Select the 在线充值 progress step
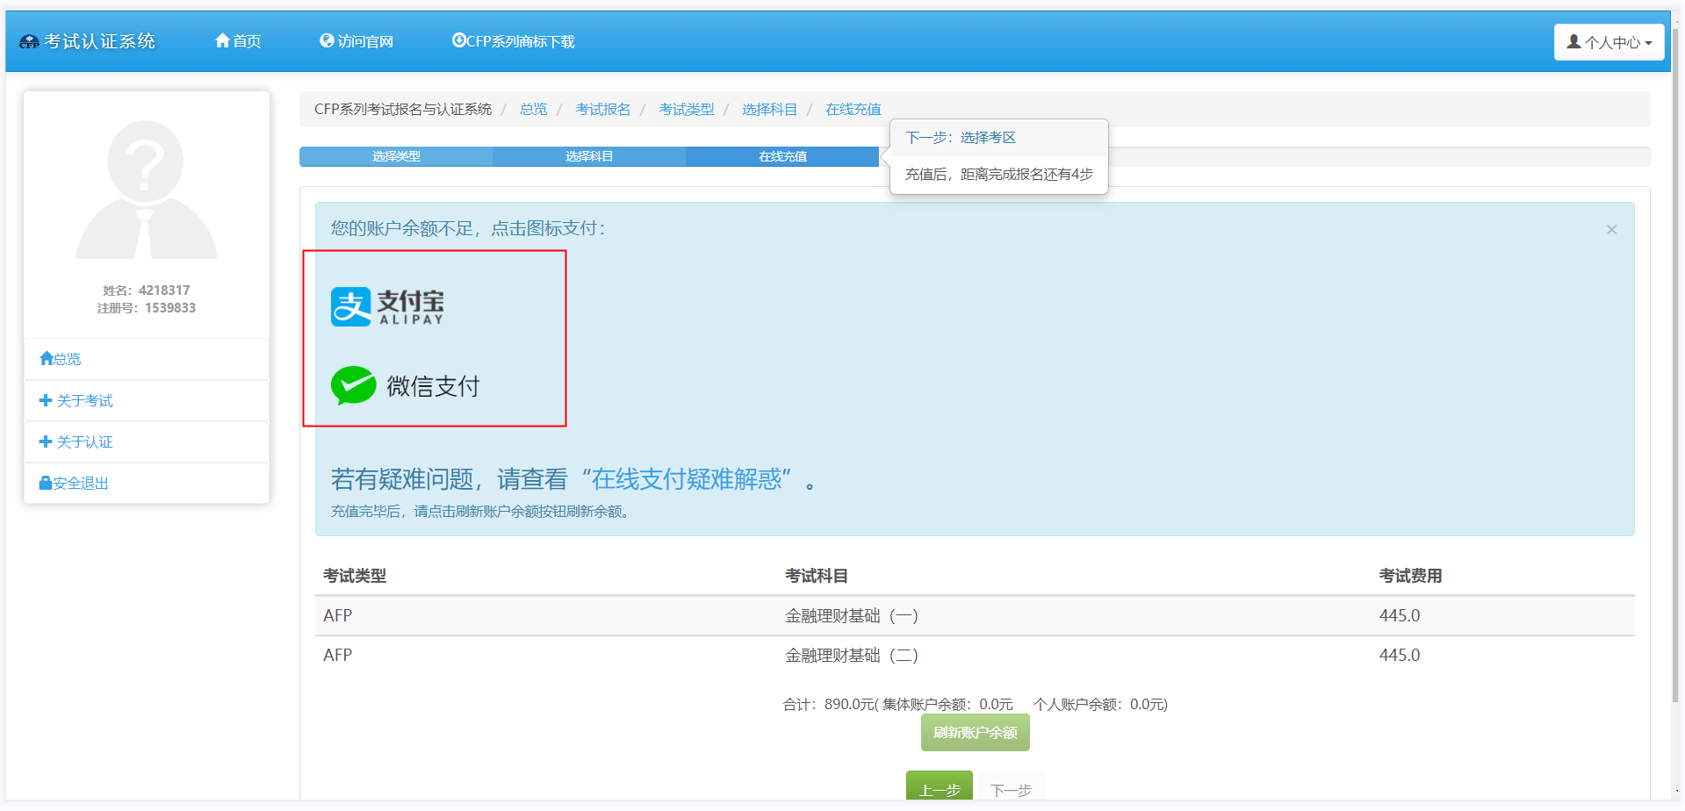The width and height of the screenshot is (1685, 811). 782,156
